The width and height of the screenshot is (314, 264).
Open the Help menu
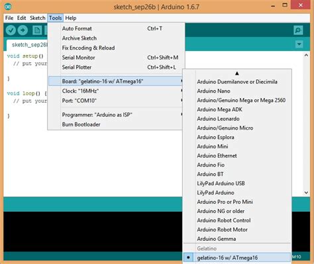click(71, 18)
